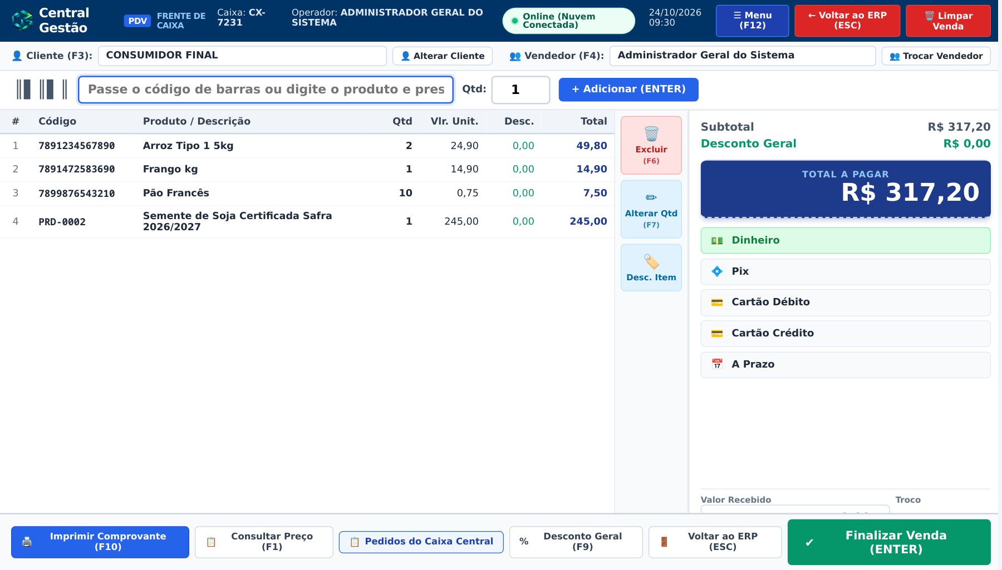1002x570 pixels.
Task: Select the Pão Francês item row
Action: [307, 193]
